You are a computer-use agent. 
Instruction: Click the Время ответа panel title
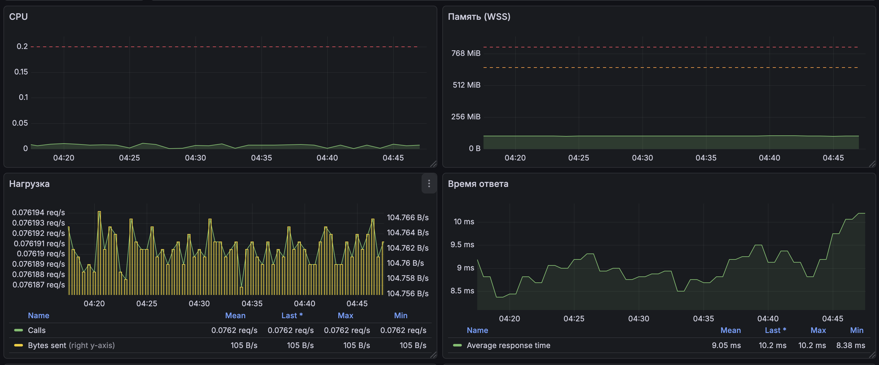coord(478,184)
